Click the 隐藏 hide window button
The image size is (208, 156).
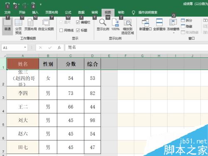[186, 26]
